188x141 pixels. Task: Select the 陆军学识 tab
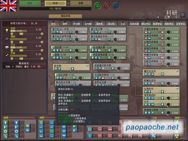pyautogui.click(x=157, y=23)
